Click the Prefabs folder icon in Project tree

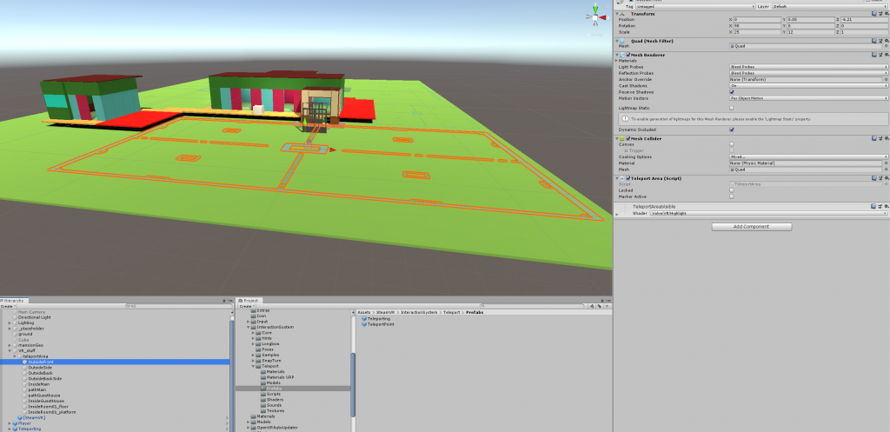tap(262, 389)
